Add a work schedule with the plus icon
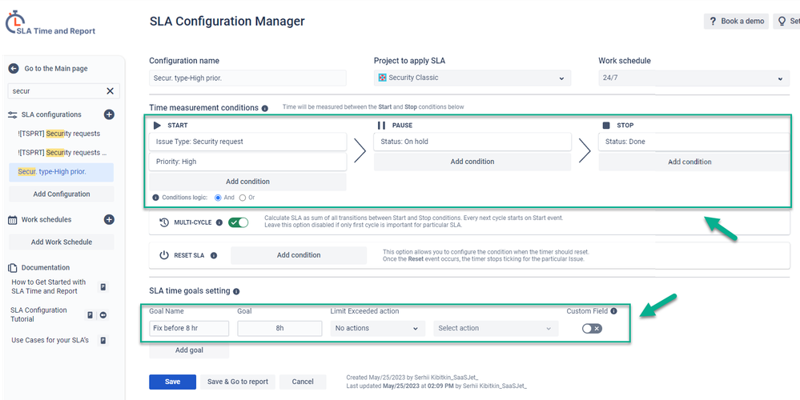The image size is (800, 400). point(109,220)
